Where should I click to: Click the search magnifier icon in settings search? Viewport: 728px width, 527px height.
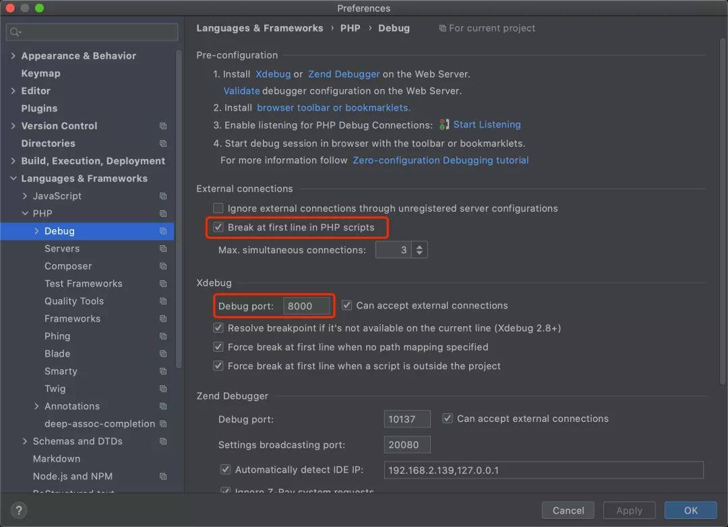pos(16,32)
